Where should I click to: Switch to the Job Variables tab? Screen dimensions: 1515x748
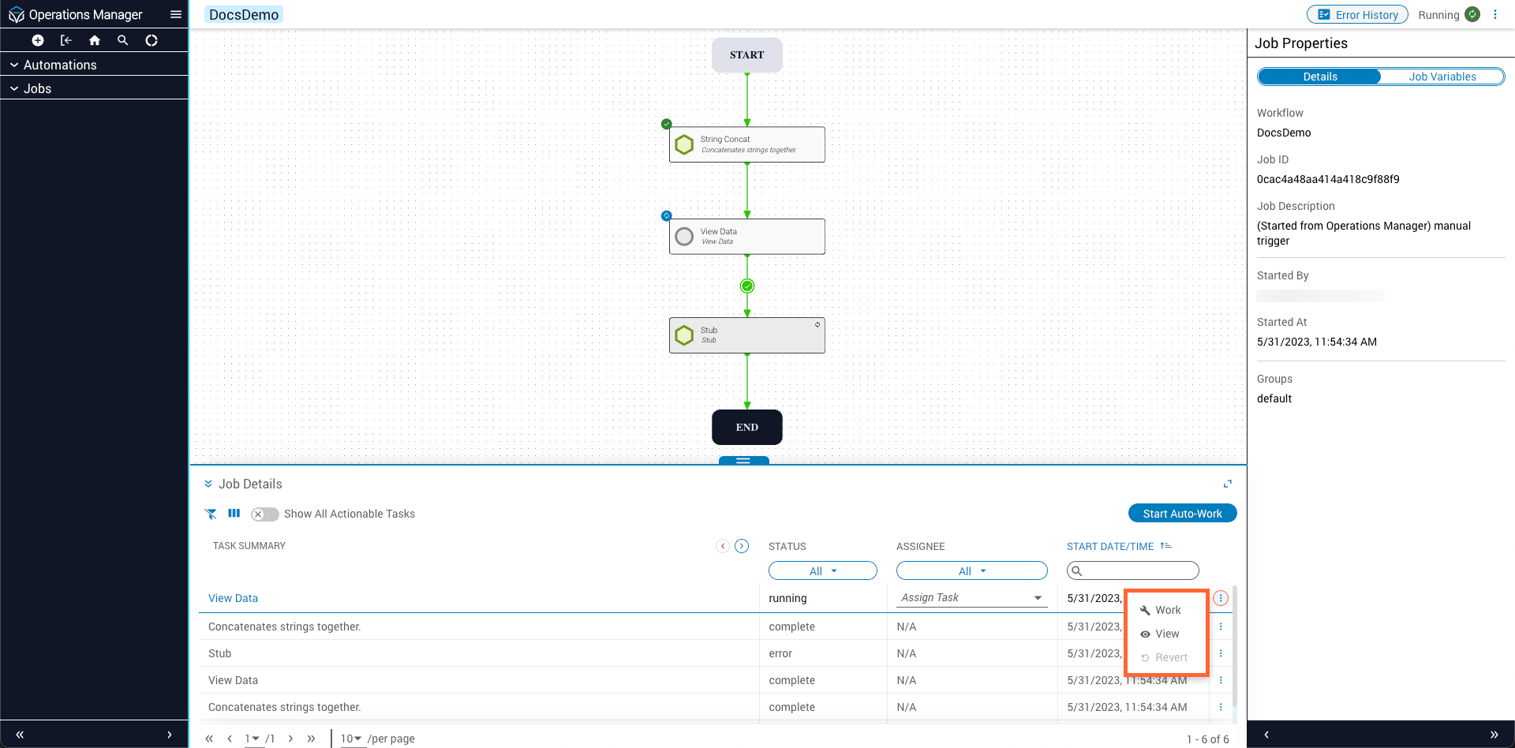pos(1442,77)
